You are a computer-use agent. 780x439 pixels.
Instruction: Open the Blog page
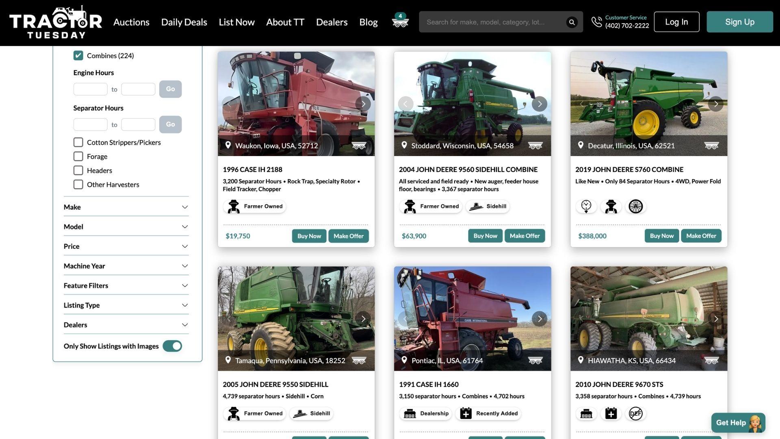click(368, 22)
